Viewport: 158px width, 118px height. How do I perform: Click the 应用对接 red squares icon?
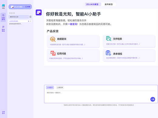[x=53, y=53]
